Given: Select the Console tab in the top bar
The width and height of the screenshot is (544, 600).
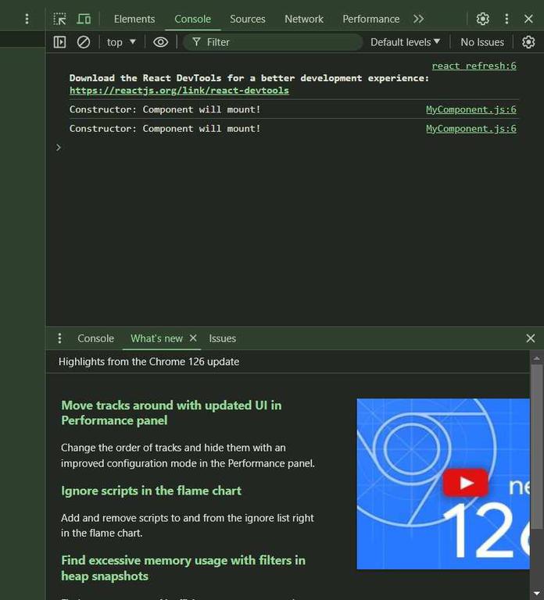Looking at the screenshot, I should pos(192,19).
